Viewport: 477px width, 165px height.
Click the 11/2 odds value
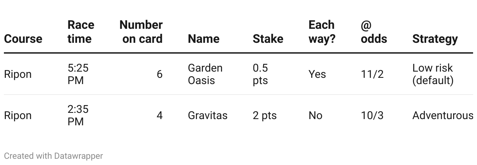[372, 74]
